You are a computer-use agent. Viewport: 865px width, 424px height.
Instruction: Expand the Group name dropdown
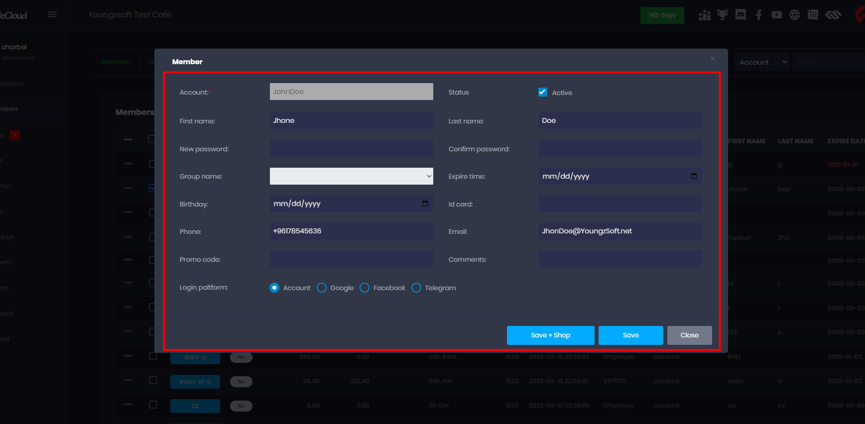[351, 176]
